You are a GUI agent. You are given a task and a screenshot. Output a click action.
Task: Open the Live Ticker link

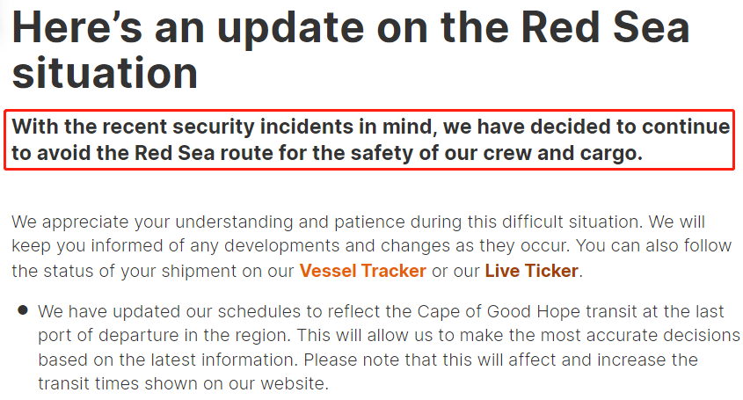[531, 271]
